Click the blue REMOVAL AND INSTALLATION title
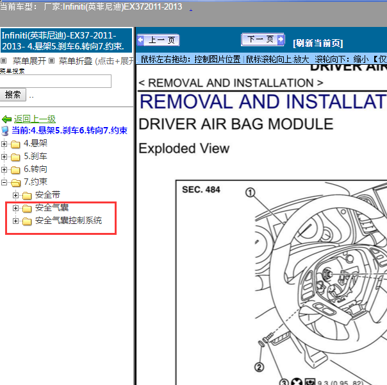The width and height of the screenshot is (387, 385). 263,102
